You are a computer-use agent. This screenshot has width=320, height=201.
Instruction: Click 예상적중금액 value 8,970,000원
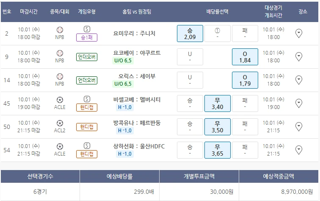click(x=279, y=192)
